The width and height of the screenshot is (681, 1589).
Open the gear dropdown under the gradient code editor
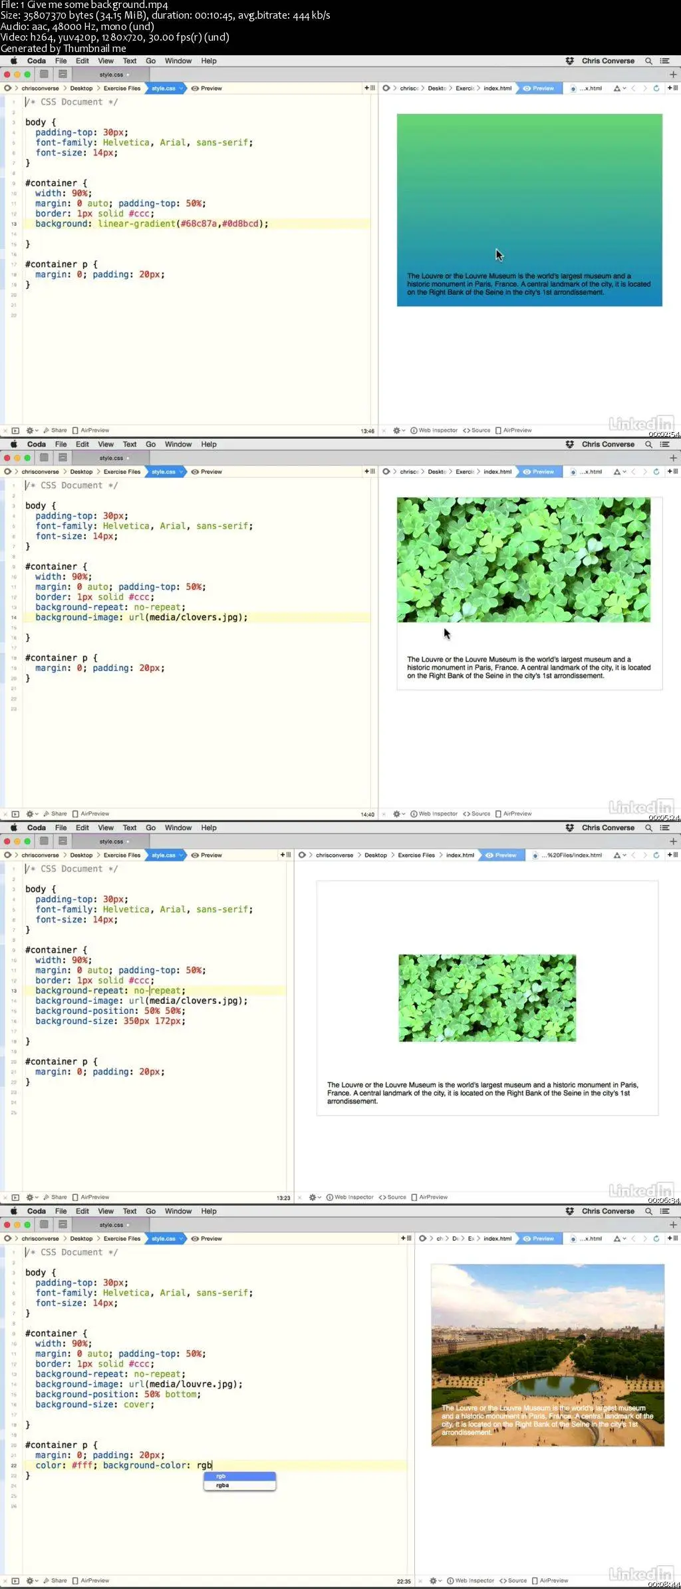click(32, 431)
